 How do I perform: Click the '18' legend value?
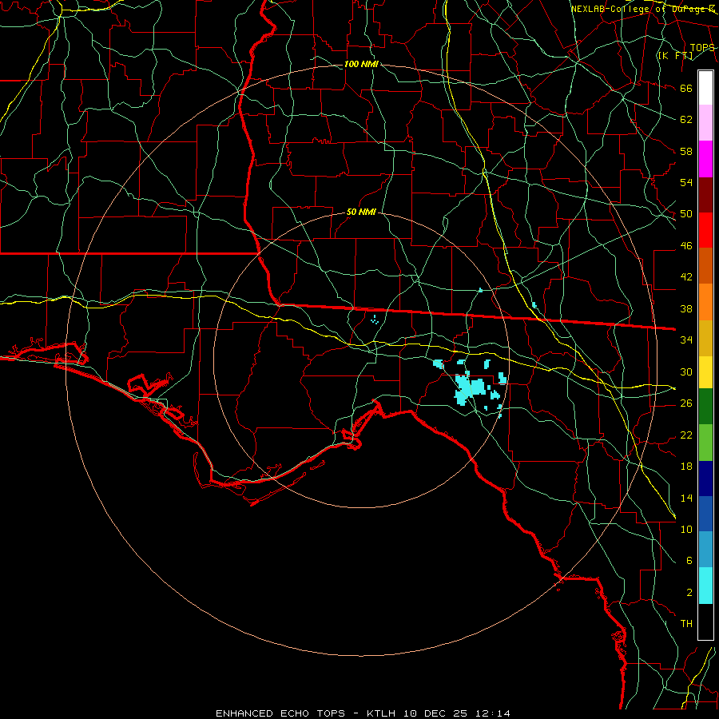pyautogui.click(x=686, y=467)
